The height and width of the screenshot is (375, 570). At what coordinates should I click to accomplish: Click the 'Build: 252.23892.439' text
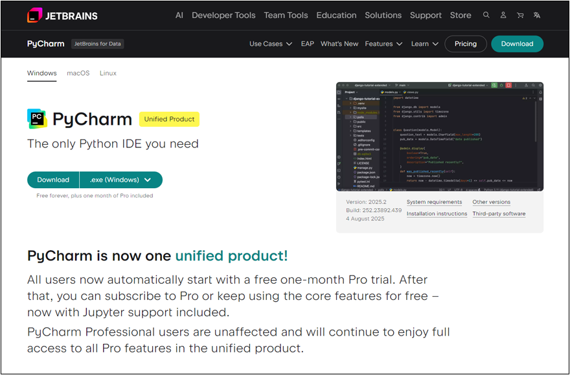(x=374, y=210)
